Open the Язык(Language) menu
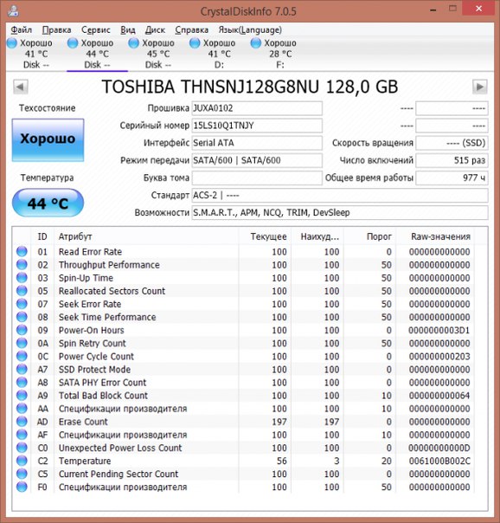This screenshot has height=523, width=500. pyautogui.click(x=250, y=30)
